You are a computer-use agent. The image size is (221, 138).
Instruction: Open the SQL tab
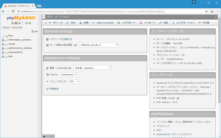coord(71,23)
